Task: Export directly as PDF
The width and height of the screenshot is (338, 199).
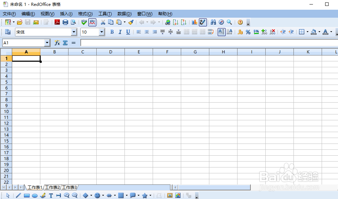Action: (57, 22)
